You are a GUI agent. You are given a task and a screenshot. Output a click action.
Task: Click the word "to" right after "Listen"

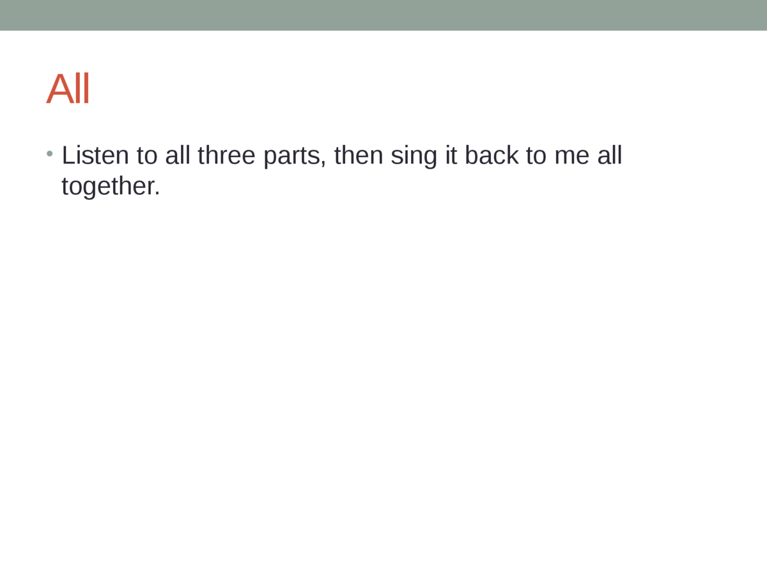coord(146,155)
